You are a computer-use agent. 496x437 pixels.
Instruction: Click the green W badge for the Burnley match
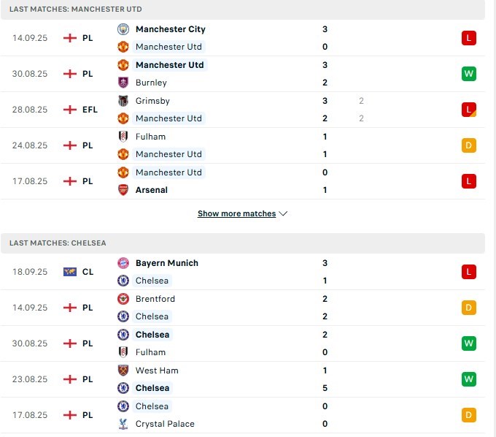coord(468,74)
